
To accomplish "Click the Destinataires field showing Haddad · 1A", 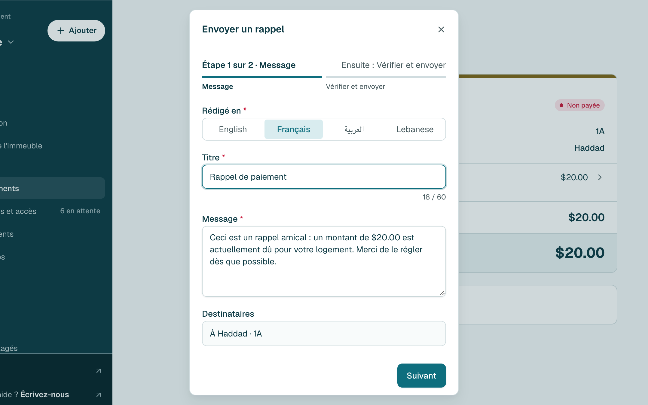I will (x=324, y=333).
